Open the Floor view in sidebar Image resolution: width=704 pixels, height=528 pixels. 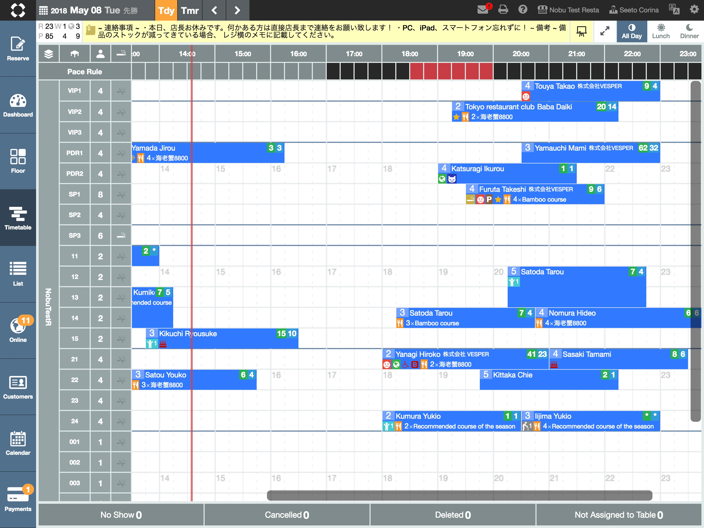pyautogui.click(x=18, y=161)
